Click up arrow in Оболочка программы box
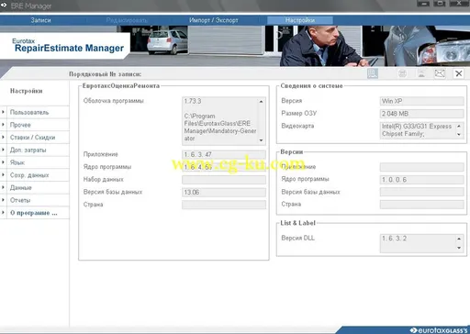The width and height of the screenshot is (470, 334). coord(261,102)
